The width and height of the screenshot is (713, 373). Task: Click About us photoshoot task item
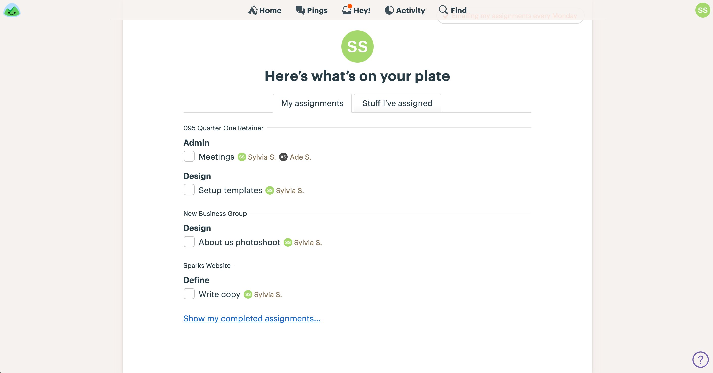[239, 242]
